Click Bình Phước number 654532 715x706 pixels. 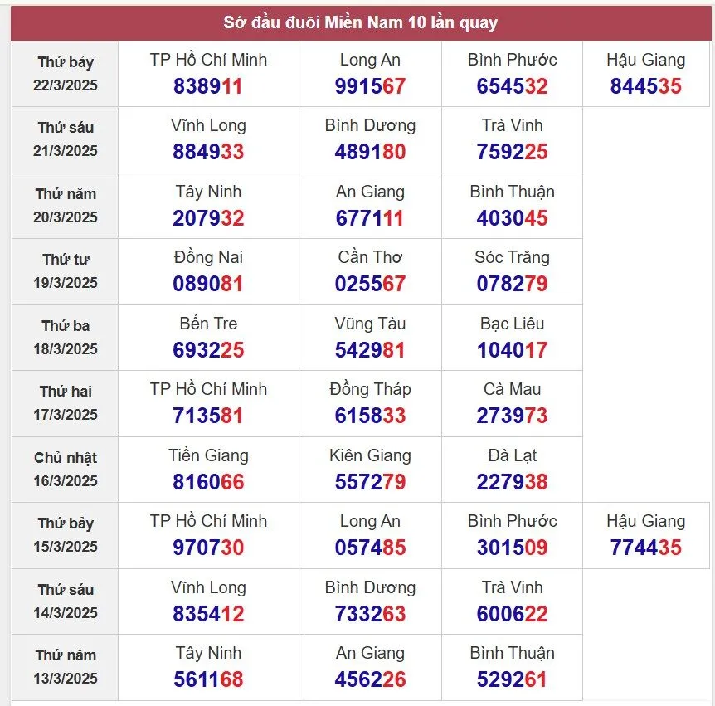coord(512,85)
